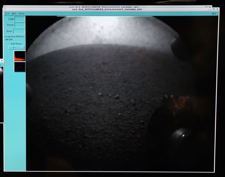
Task: Click the Line value field
Action: 20,19
